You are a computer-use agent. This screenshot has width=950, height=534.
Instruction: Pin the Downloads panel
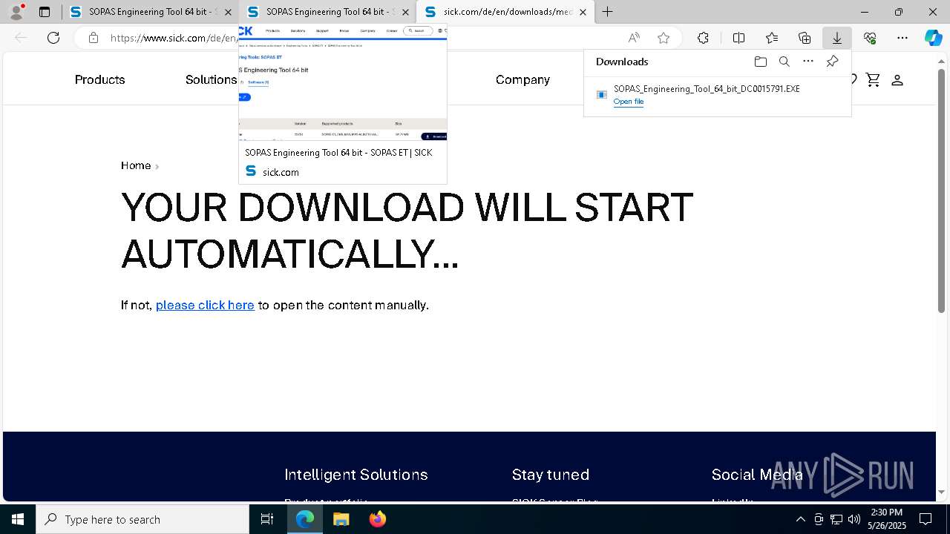coord(832,62)
